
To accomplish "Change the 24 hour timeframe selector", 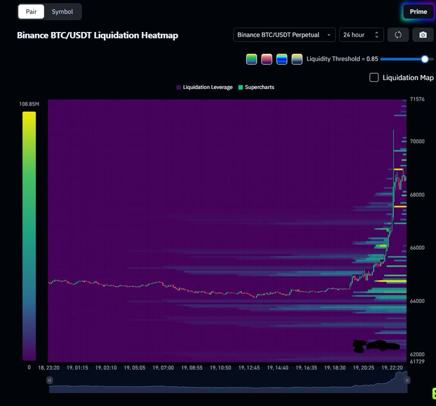I will [361, 35].
